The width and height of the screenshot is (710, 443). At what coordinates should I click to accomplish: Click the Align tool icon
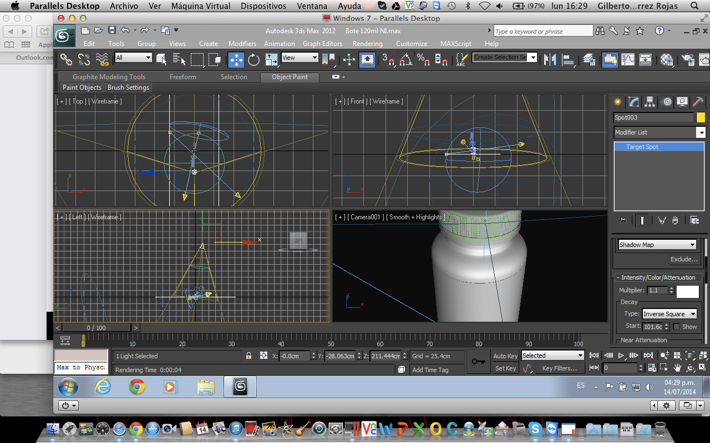[x=569, y=59]
